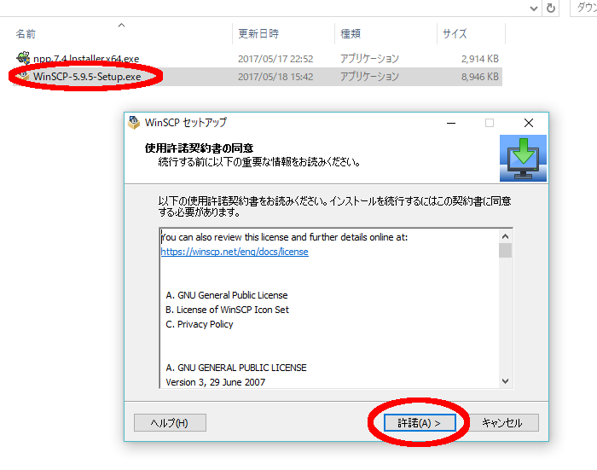597x470 pixels.
Task: Click the 許諾(A) > button
Action: pyautogui.click(x=419, y=423)
